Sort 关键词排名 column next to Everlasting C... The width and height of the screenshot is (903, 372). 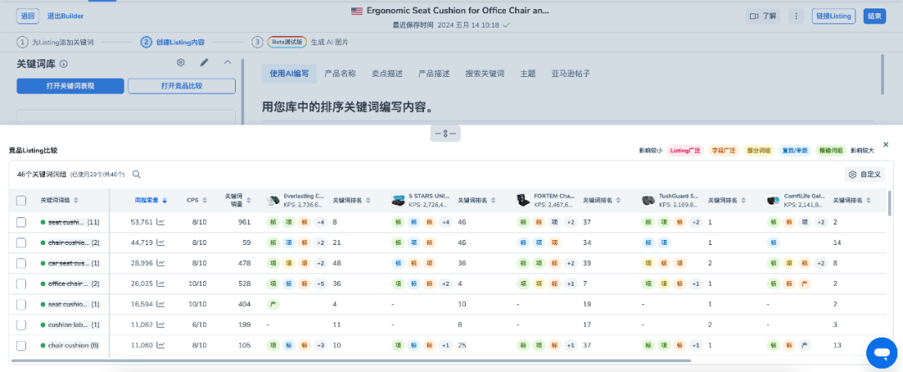pos(368,201)
